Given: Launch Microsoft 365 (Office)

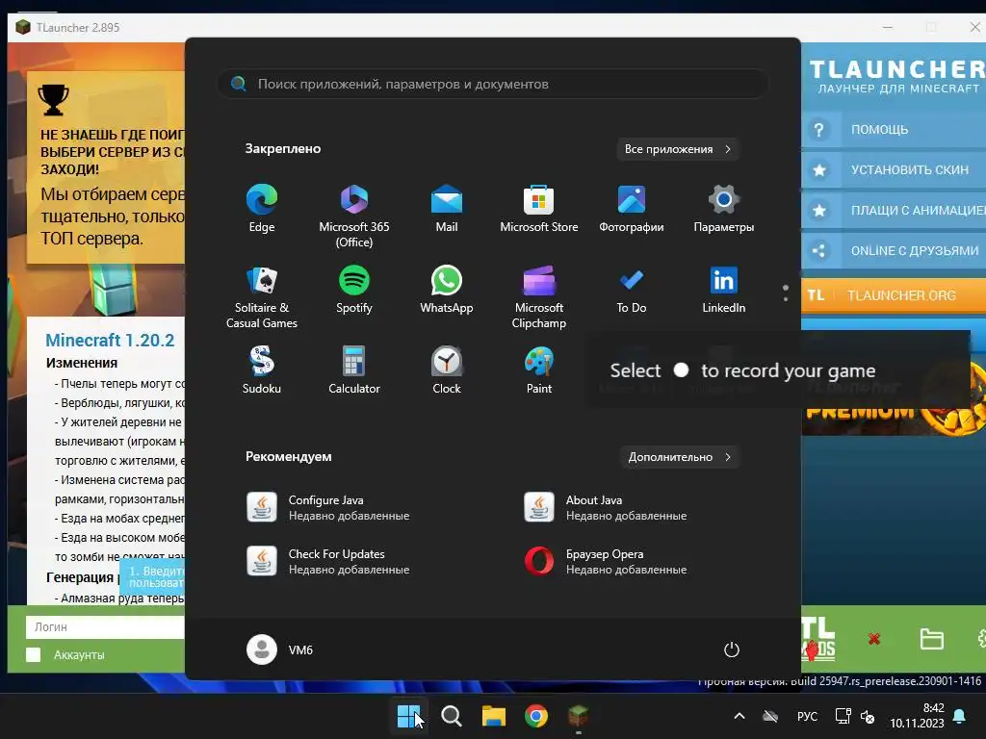Looking at the screenshot, I should (x=354, y=216).
